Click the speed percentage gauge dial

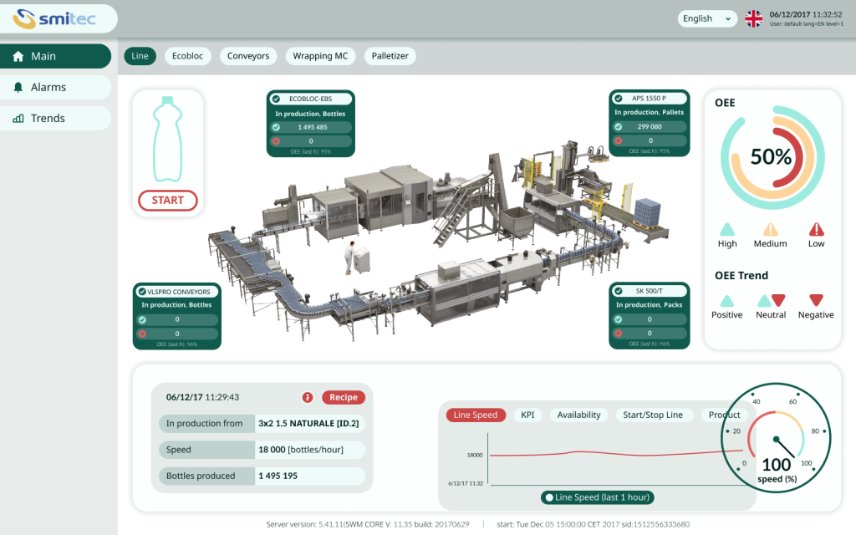[x=776, y=439]
